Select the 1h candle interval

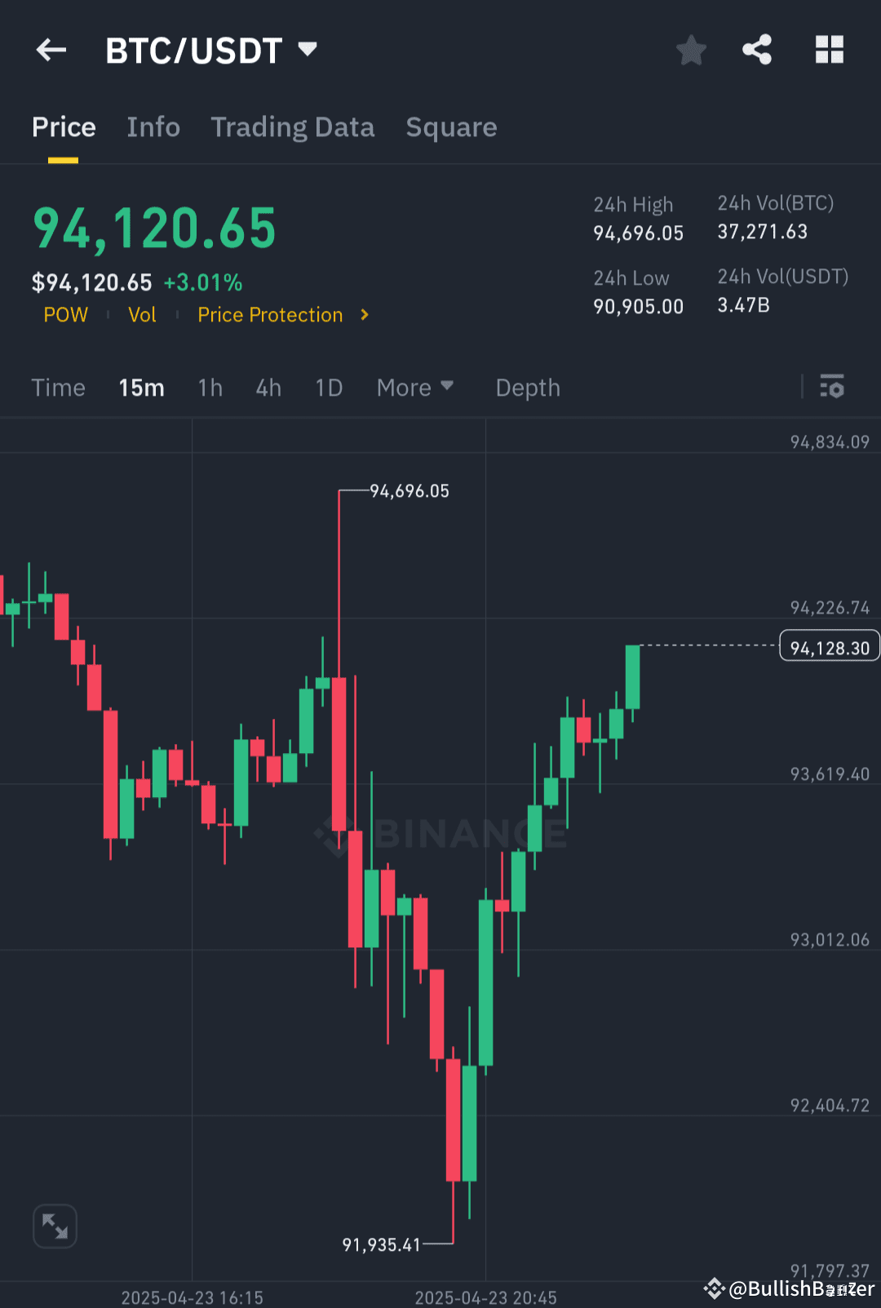210,388
